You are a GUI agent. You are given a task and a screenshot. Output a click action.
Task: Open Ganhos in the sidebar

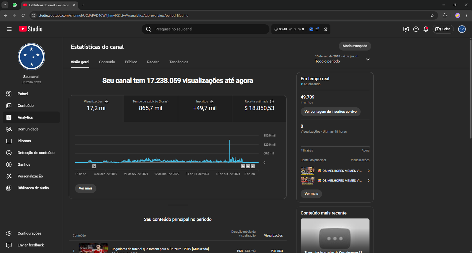[24, 164]
